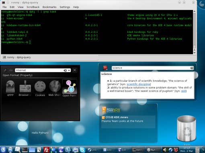Open the Settings menu in Konsole
Viewport: 205px width, 153px height.
(x=65, y=7)
